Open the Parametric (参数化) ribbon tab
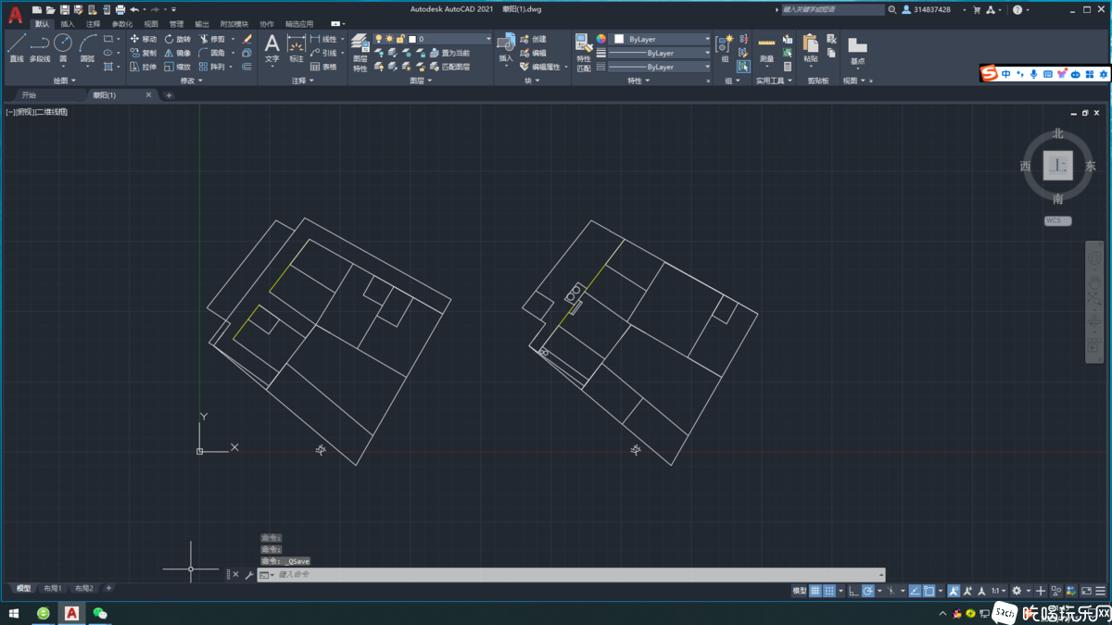This screenshot has height=625, width=1112. point(121,24)
